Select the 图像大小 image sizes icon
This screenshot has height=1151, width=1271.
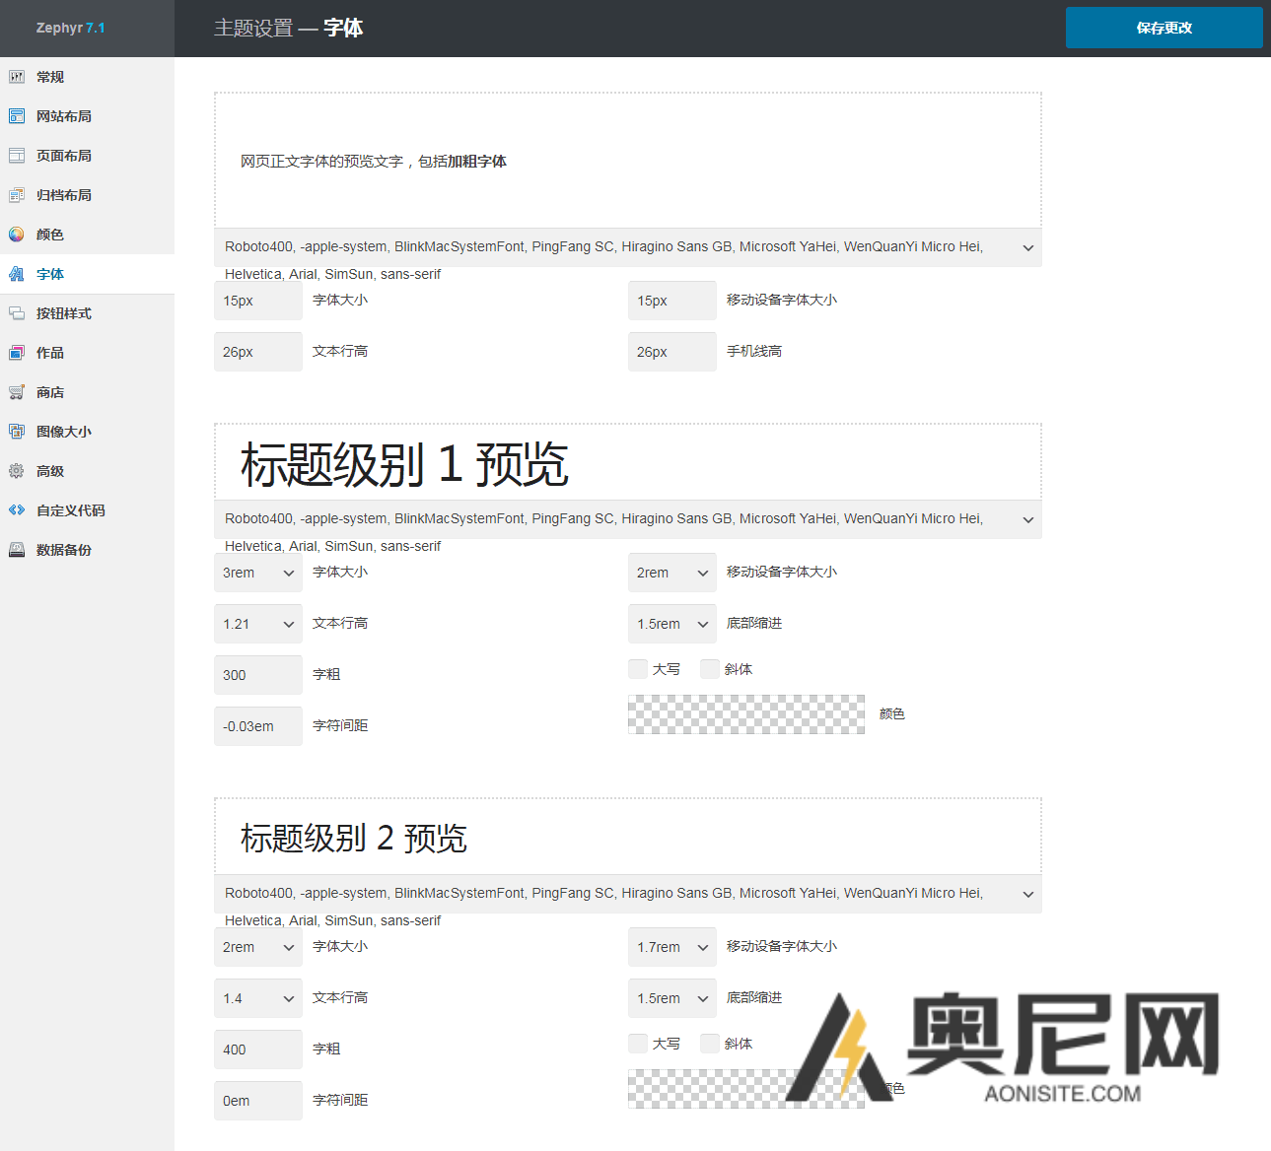17,431
